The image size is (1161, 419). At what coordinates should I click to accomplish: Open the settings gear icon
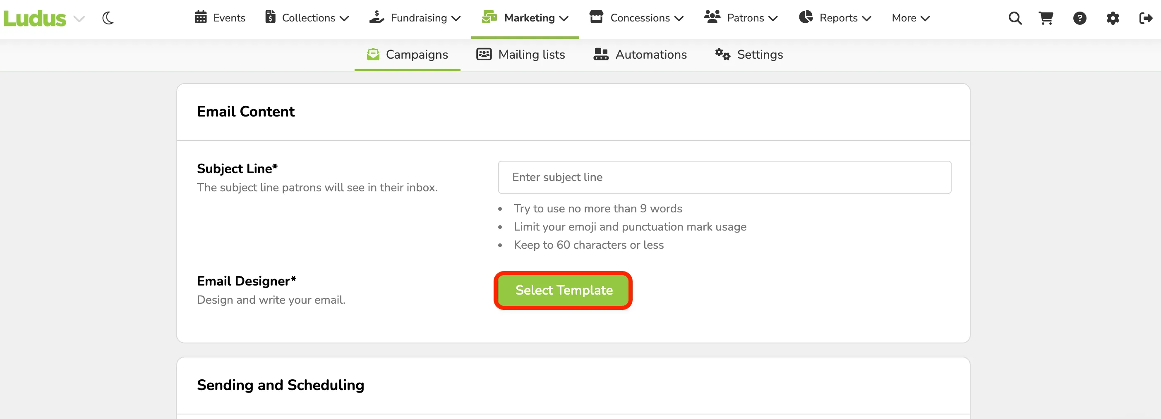coord(1113,18)
